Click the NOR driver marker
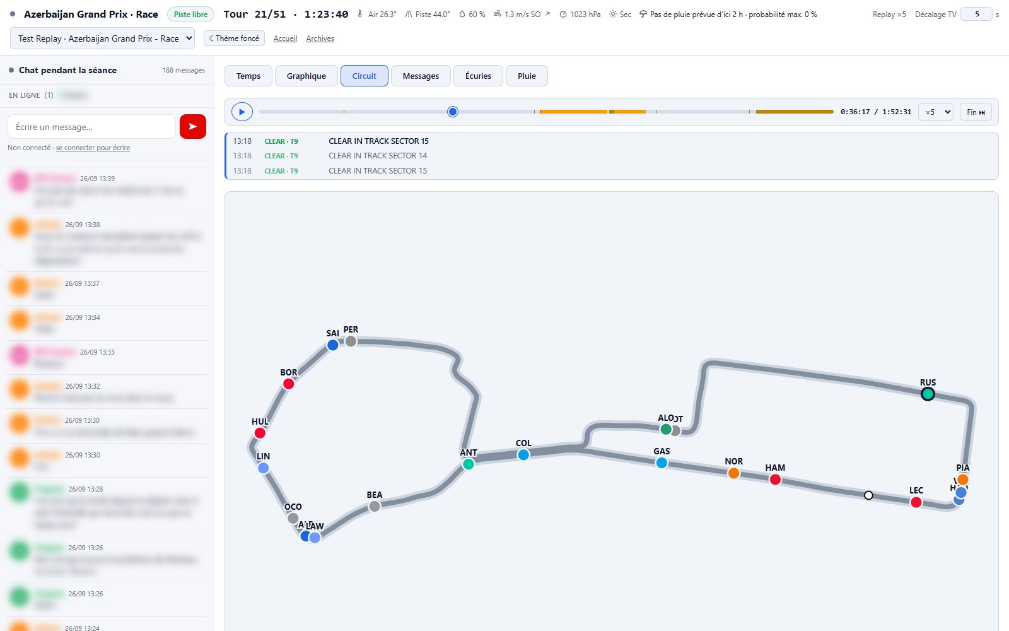 [733, 473]
